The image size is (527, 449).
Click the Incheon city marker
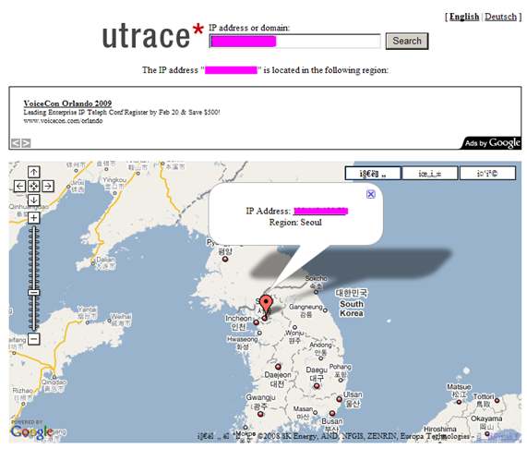click(x=256, y=322)
